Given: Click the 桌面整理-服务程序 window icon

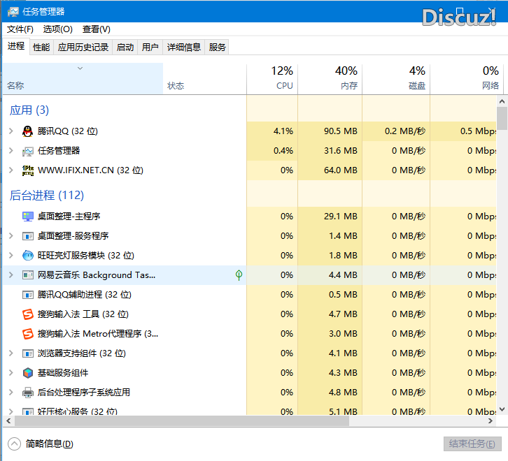Looking at the screenshot, I should pyautogui.click(x=28, y=236).
